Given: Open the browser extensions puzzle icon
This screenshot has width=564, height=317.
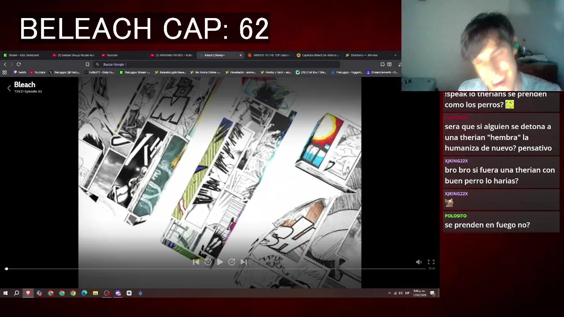Looking at the screenshot, I should click(x=382, y=64).
